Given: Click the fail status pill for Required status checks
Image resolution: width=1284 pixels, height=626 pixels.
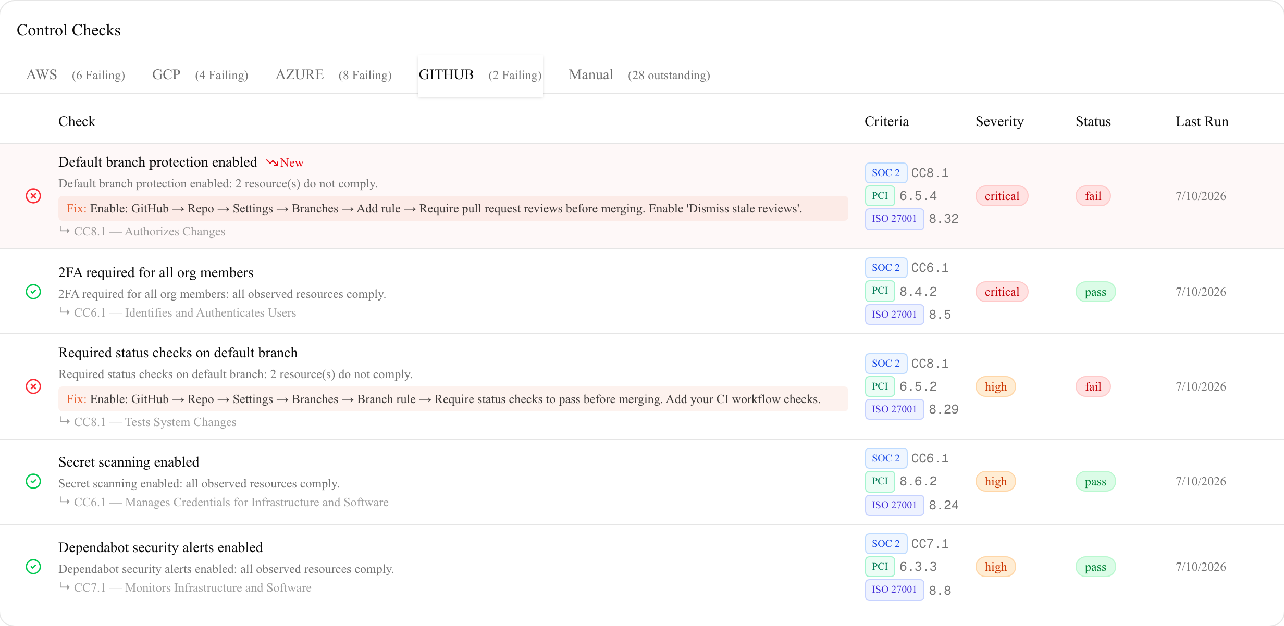Looking at the screenshot, I should pos(1093,386).
